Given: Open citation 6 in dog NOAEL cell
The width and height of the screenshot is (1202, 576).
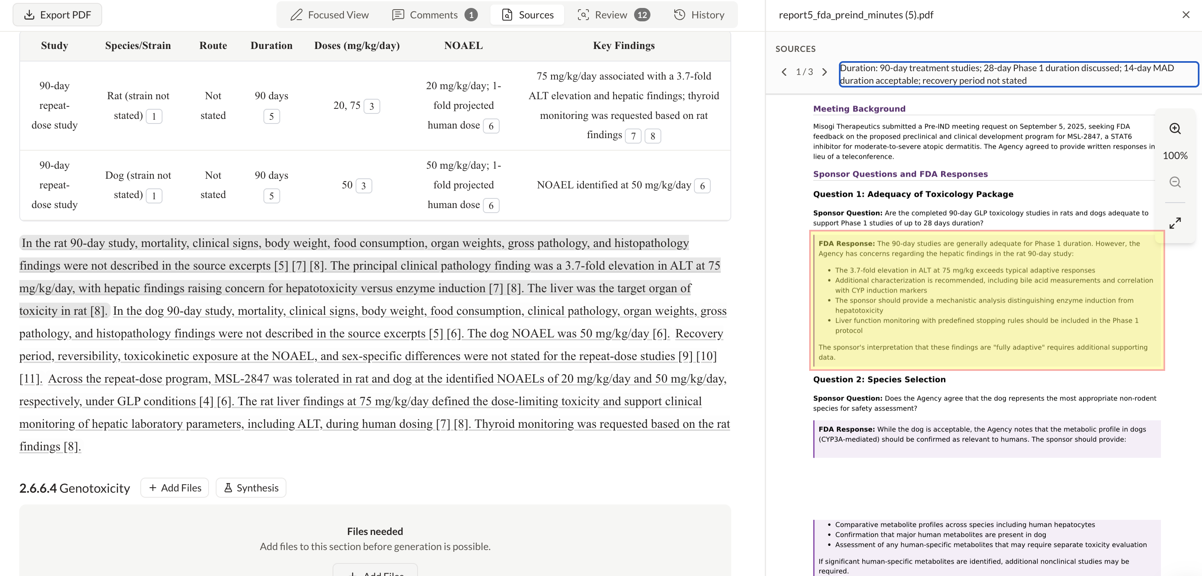Looking at the screenshot, I should 491,205.
